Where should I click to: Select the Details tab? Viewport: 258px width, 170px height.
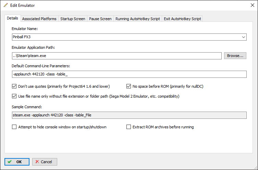click(x=12, y=18)
